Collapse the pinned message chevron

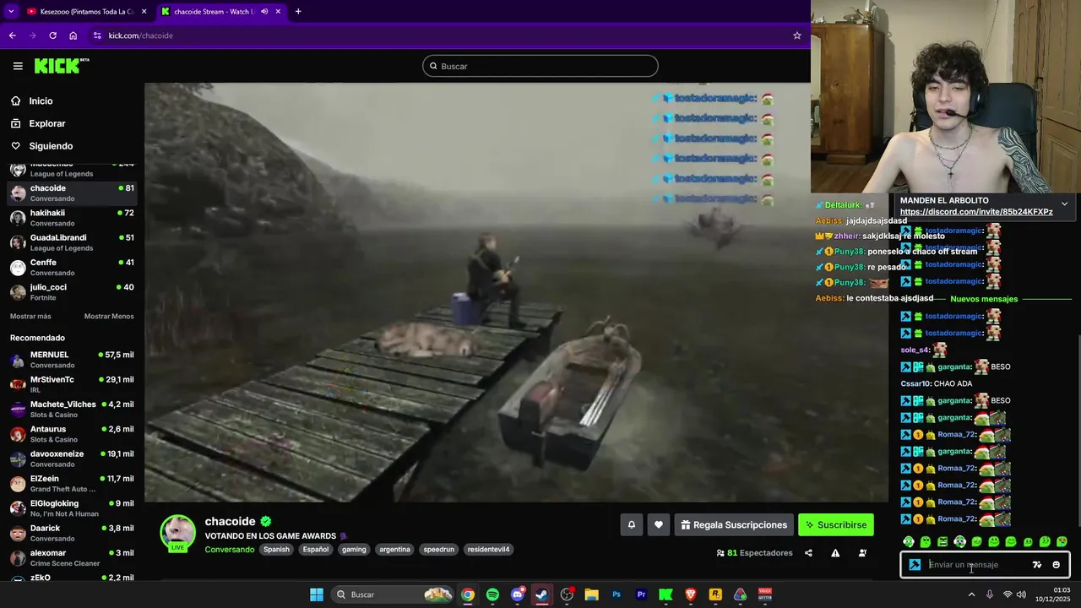pyautogui.click(x=1064, y=204)
